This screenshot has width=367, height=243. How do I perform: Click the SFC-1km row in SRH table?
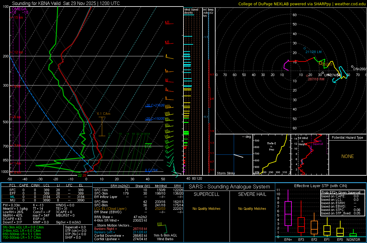[x=139, y=190]
